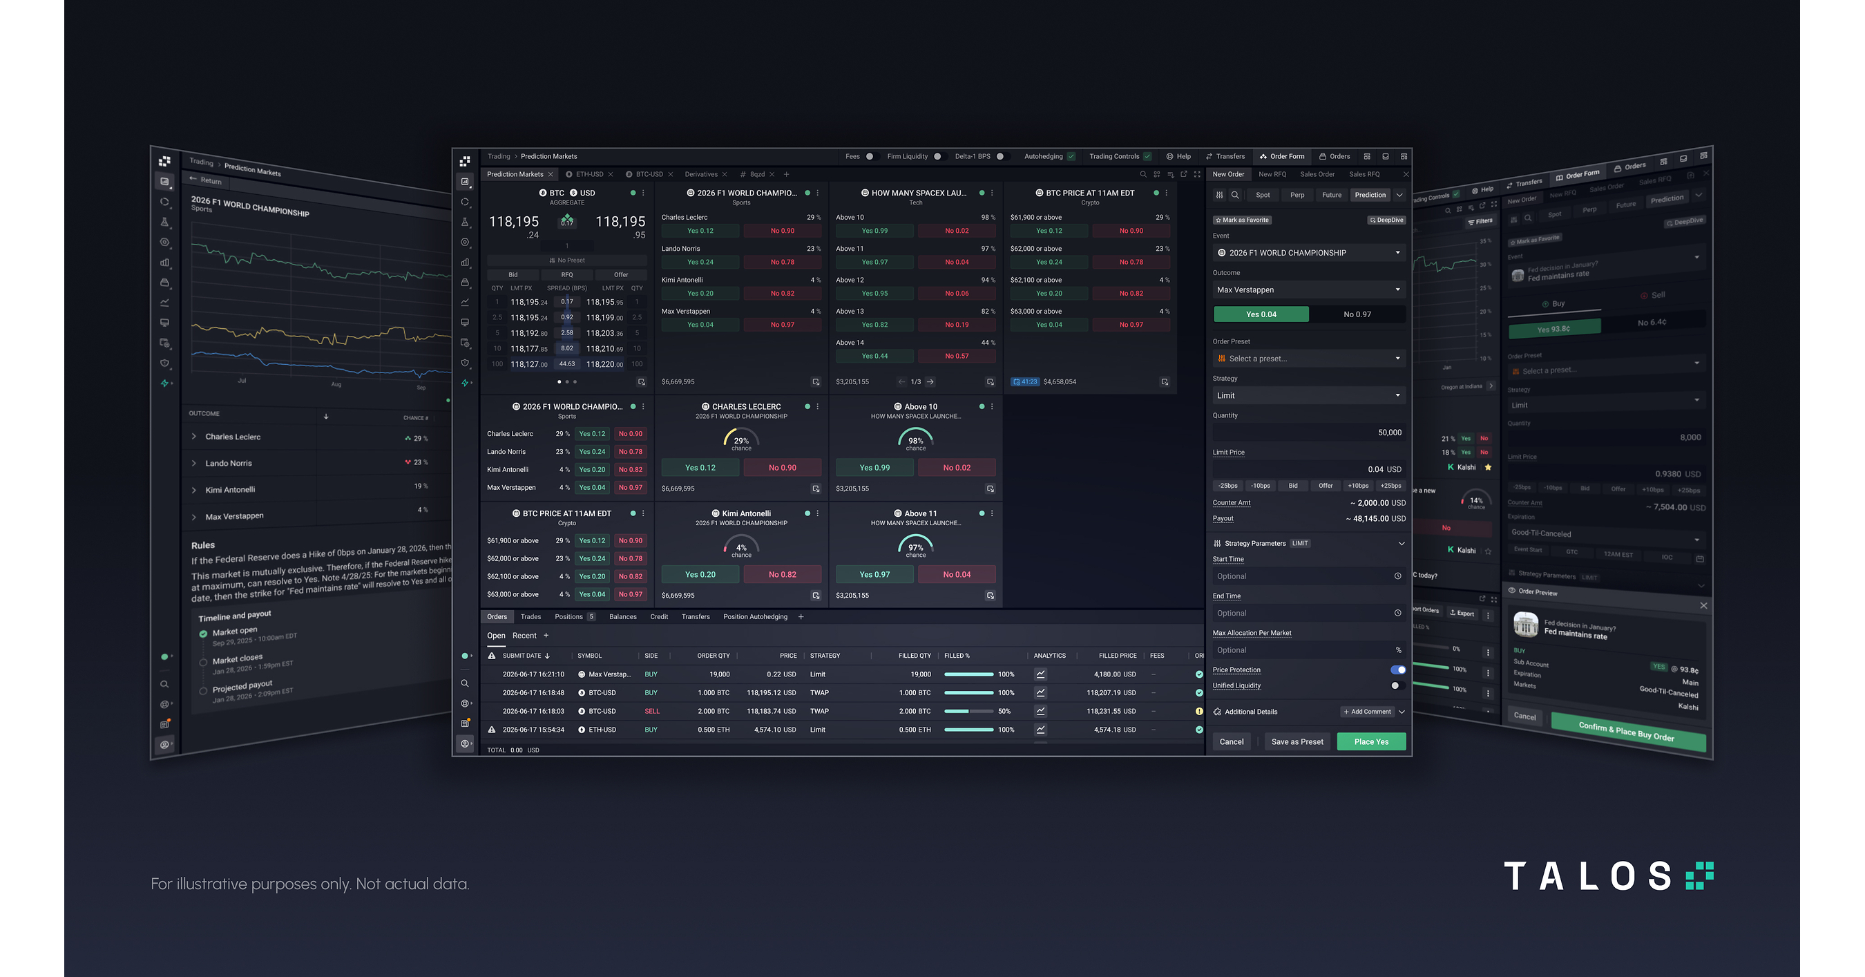Open the bar chart icon in center sidebar
Screen dimensions: 1865x977
pyautogui.click(x=465, y=262)
